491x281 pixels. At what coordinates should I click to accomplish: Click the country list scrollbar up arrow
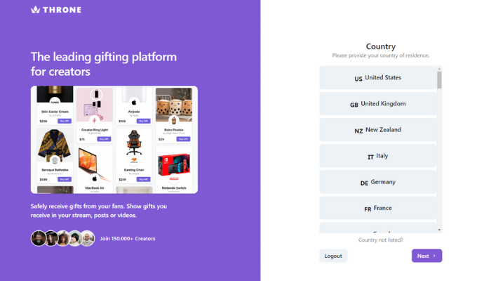coord(439,68)
